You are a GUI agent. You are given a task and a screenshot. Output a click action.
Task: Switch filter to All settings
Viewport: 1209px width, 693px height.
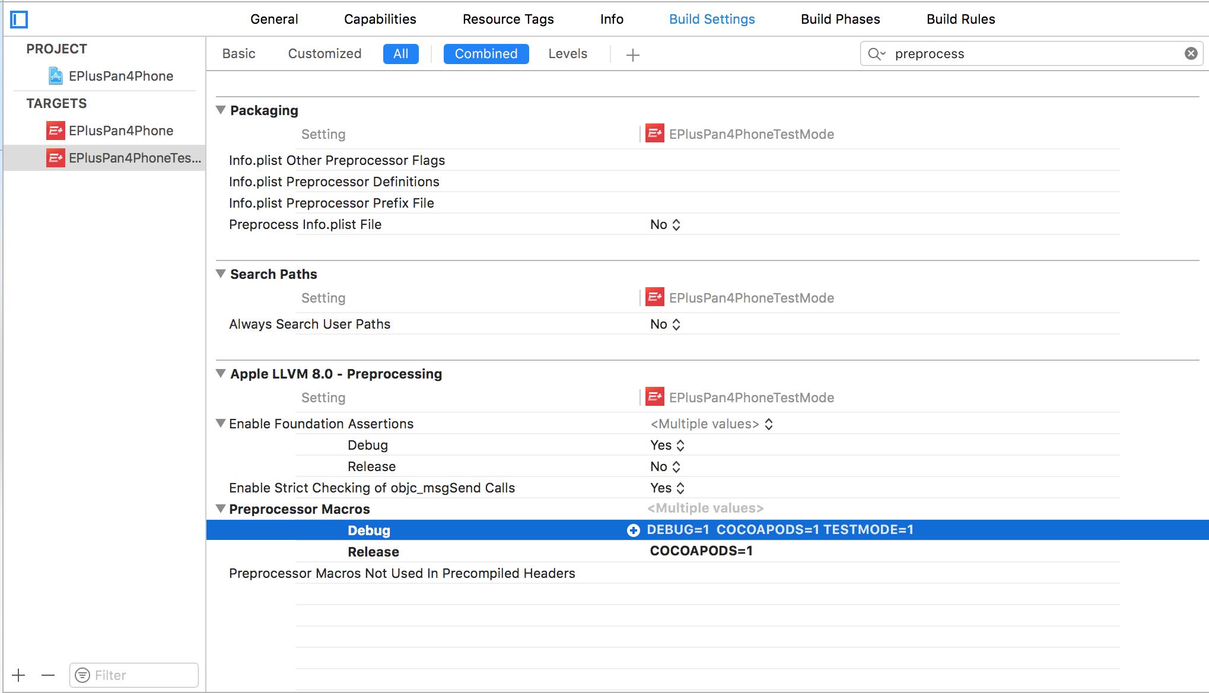pos(400,54)
